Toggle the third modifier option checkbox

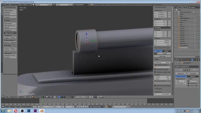coord(188,86)
